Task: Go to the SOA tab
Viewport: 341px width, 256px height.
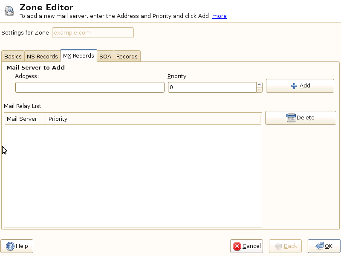Action: click(105, 56)
